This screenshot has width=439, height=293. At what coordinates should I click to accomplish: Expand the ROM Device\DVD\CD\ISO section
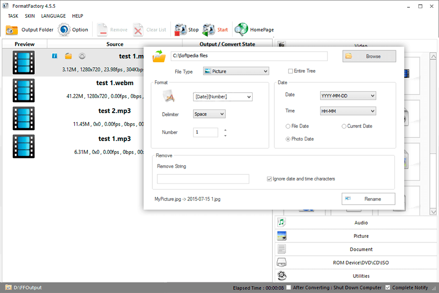click(356, 262)
